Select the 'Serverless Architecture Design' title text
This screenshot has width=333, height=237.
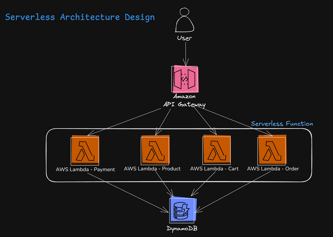(x=80, y=17)
